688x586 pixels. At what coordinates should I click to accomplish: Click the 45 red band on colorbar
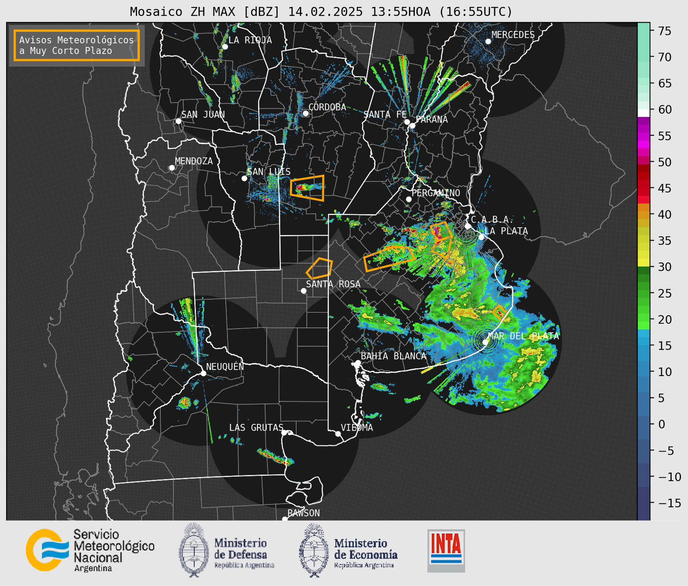[x=644, y=187]
